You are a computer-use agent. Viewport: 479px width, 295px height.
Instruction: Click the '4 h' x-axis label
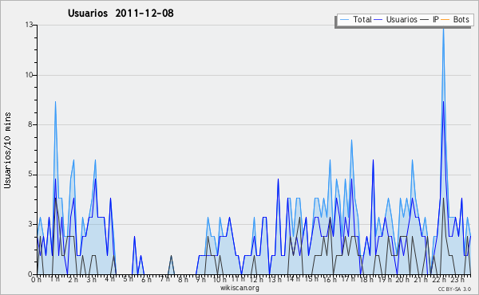(109, 279)
